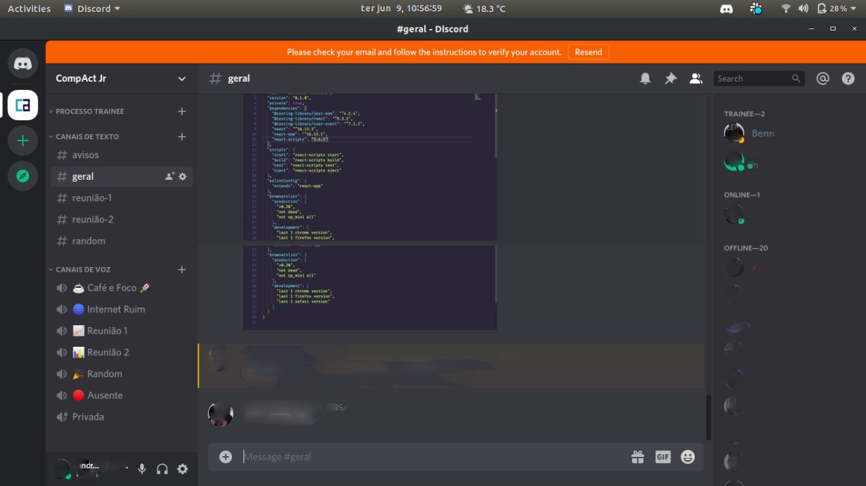Join the Café e Foco voice channel

(x=112, y=287)
